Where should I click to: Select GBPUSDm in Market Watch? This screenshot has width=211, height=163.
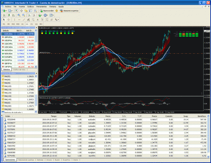18,37
